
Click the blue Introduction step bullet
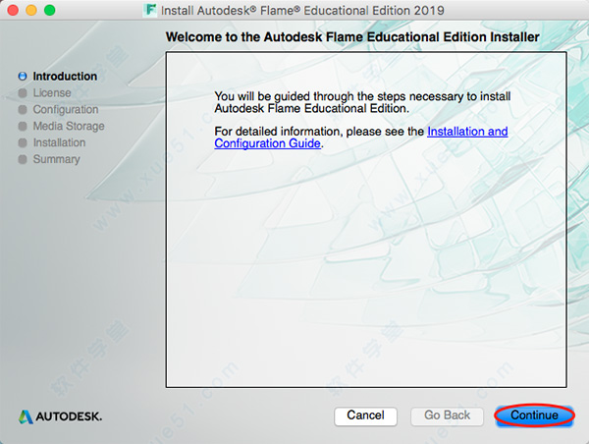coord(23,77)
